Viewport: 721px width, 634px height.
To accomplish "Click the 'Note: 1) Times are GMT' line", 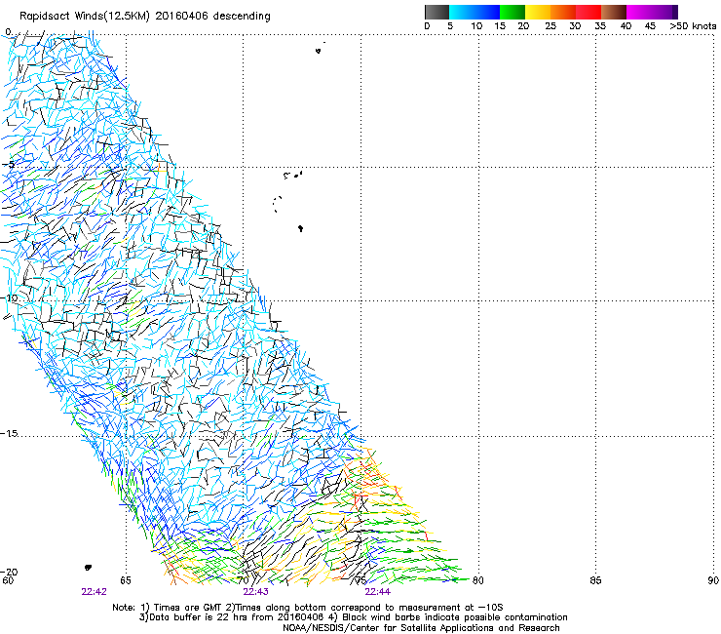I will tap(308, 608).
